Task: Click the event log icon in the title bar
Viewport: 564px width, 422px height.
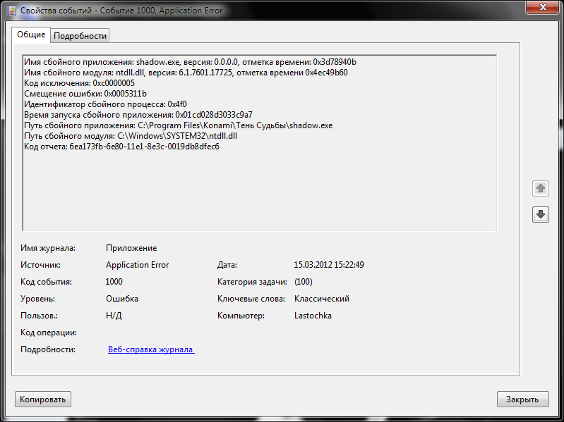Action: (12, 11)
